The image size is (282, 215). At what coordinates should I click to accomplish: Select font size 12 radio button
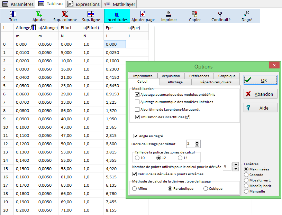click(x=158, y=158)
